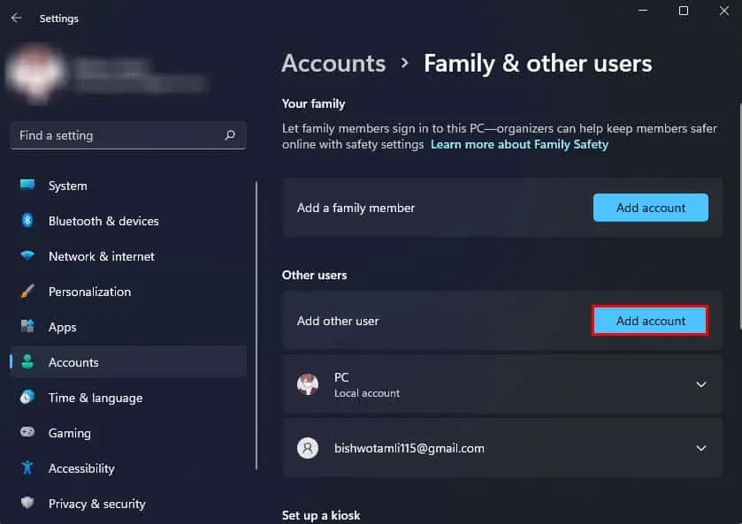Click Accounts in the breadcrumb header

pyautogui.click(x=333, y=63)
